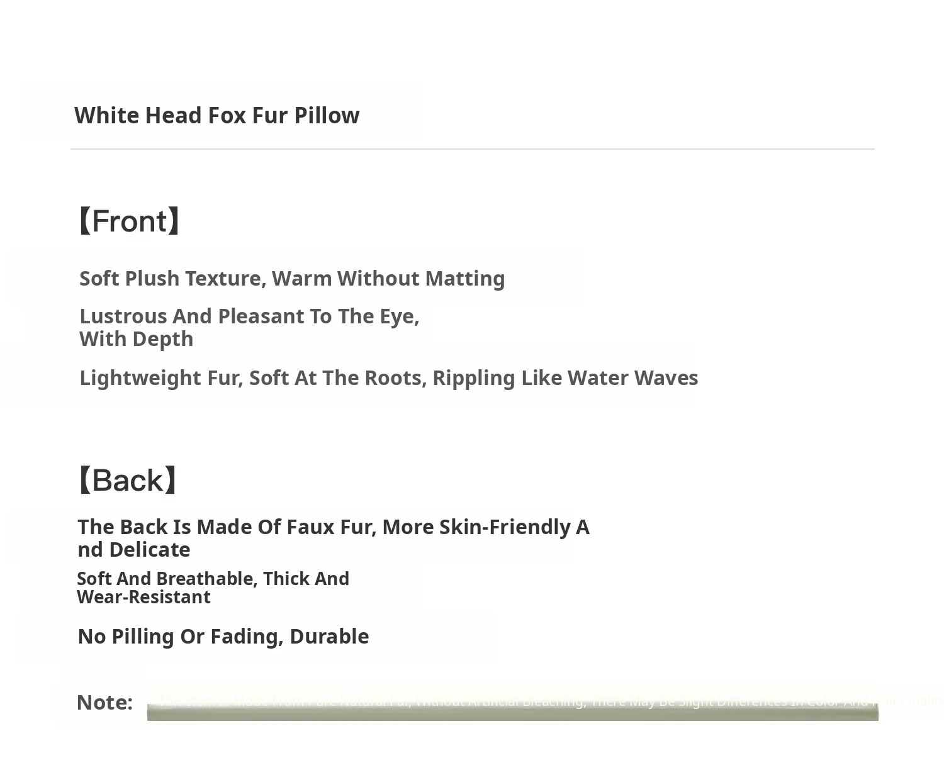Click the 'With Depth' text line
Viewport: 944px width, 770px height.
(137, 339)
